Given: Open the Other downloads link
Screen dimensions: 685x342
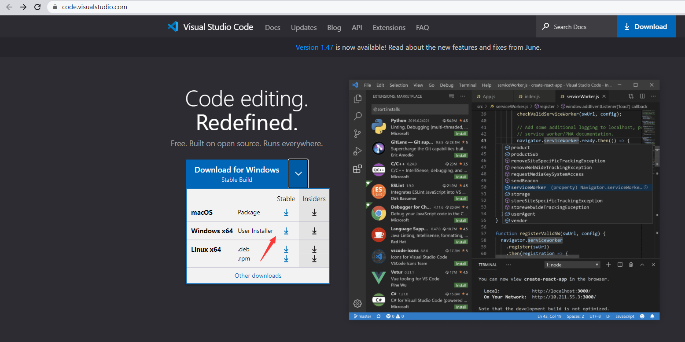Looking at the screenshot, I should point(258,276).
